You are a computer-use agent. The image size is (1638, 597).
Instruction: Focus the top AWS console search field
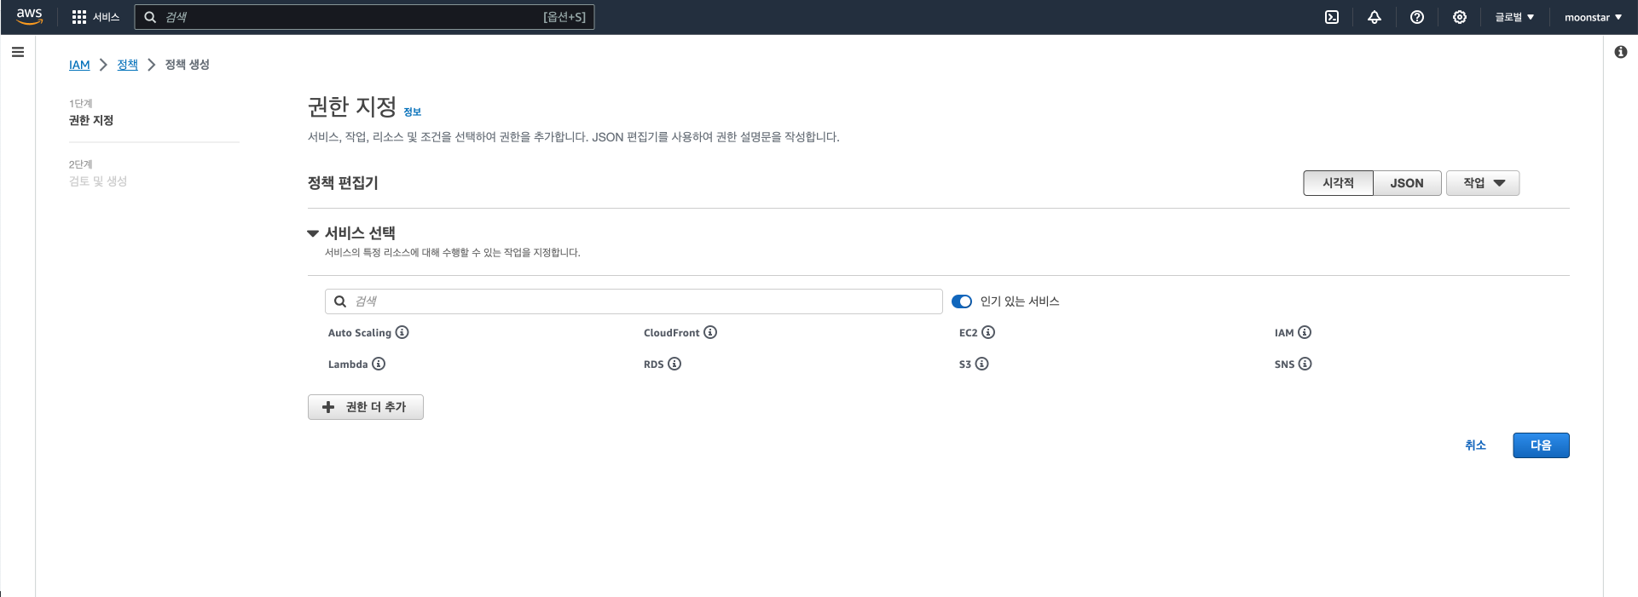click(364, 17)
